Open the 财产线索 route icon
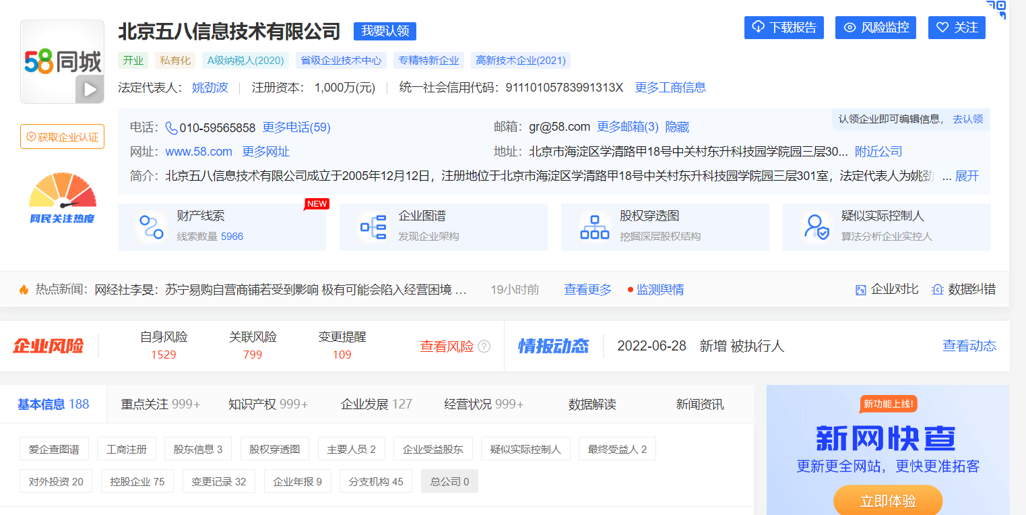This screenshot has height=515, width=1026. point(150,226)
